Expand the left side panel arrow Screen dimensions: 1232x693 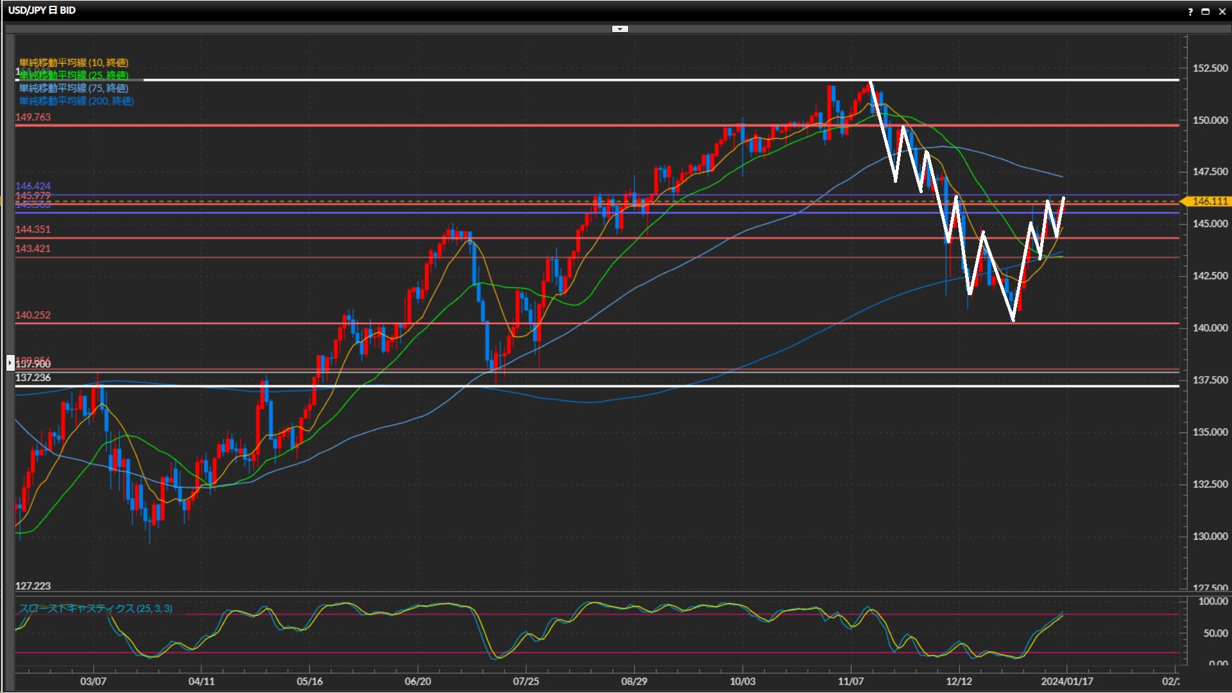pyautogui.click(x=10, y=363)
